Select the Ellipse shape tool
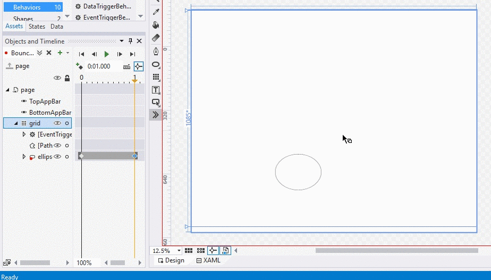This screenshot has height=280, width=491. click(x=156, y=64)
